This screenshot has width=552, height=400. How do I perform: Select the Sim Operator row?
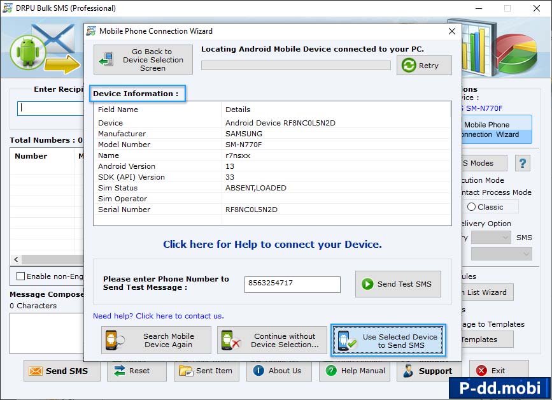pos(272,199)
